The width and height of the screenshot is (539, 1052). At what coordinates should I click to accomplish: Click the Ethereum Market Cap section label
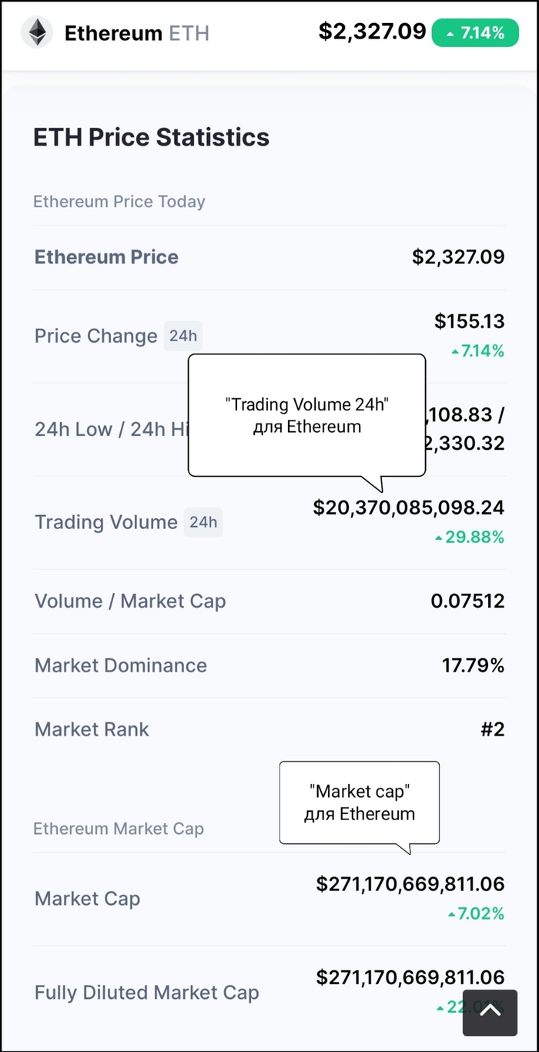click(119, 829)
